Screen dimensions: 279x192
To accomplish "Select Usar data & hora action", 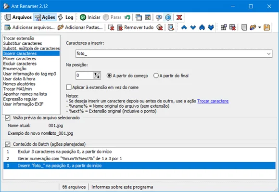I will (x=31, y=78).
